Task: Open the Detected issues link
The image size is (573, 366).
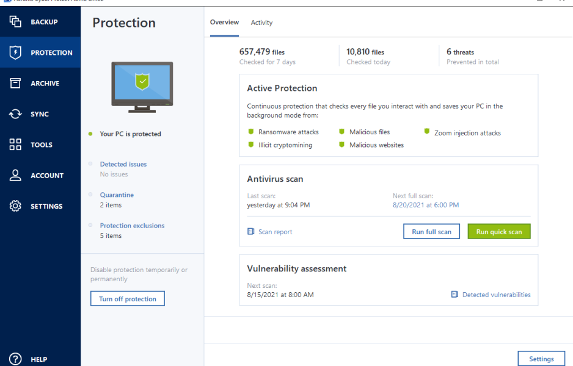Action: pyautogui.click(x=123, y=164)
